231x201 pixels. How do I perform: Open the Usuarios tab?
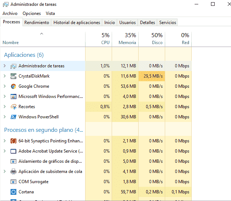(127, 23)
